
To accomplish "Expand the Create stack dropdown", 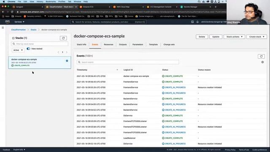I will 256,37.
